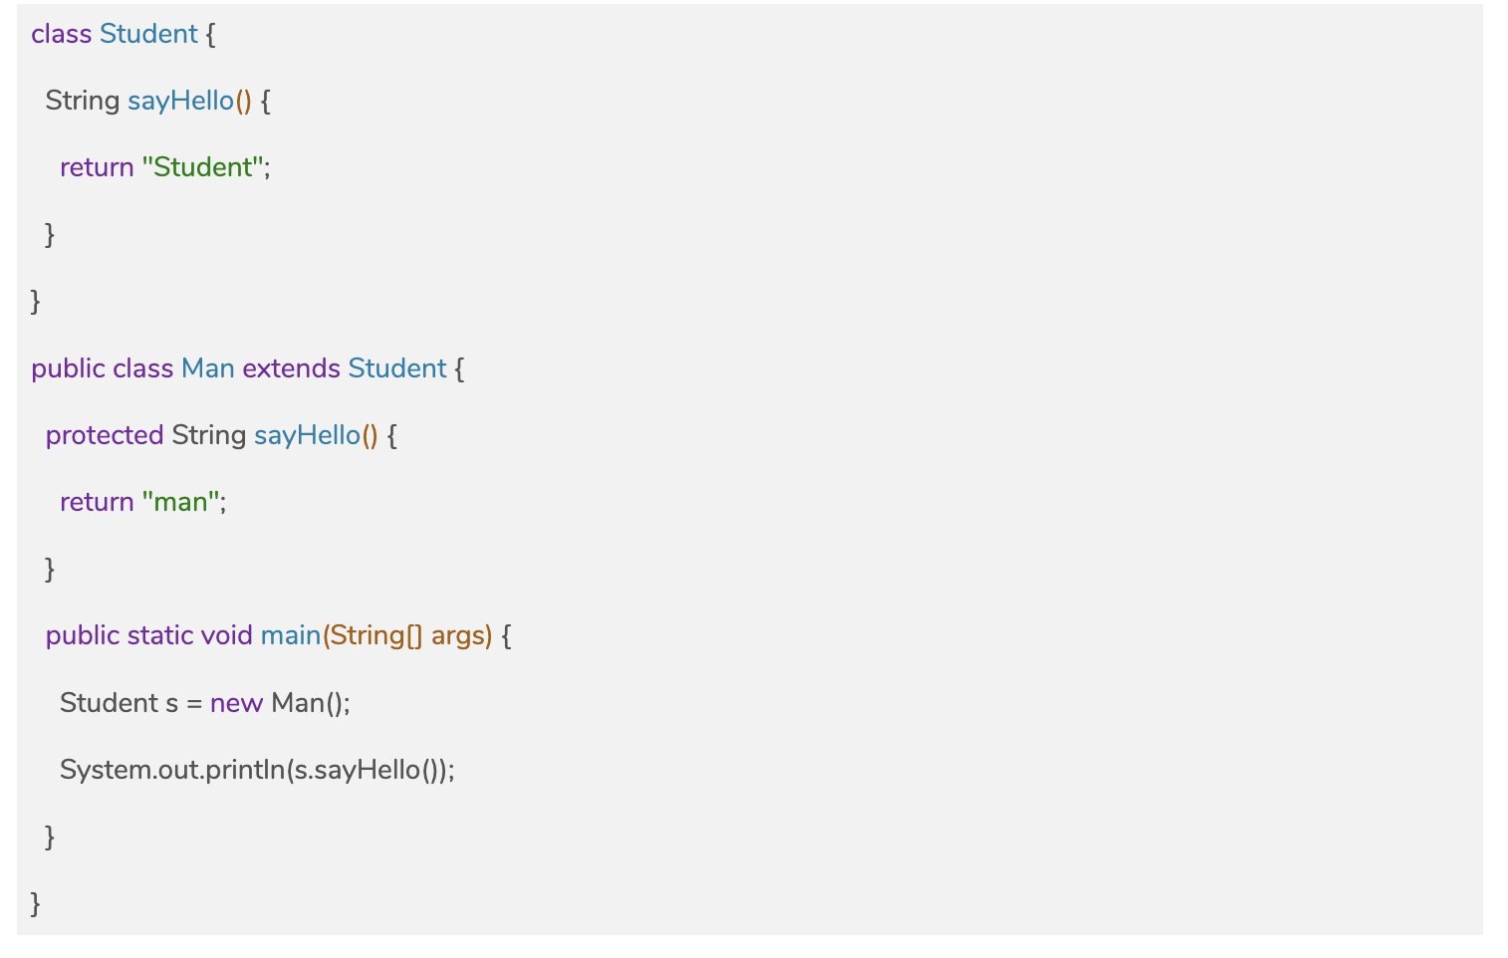Click the String[] type in main's parameters
Image resolution: width=1508 pixels, height=958 pixels.
pos(375,635)
